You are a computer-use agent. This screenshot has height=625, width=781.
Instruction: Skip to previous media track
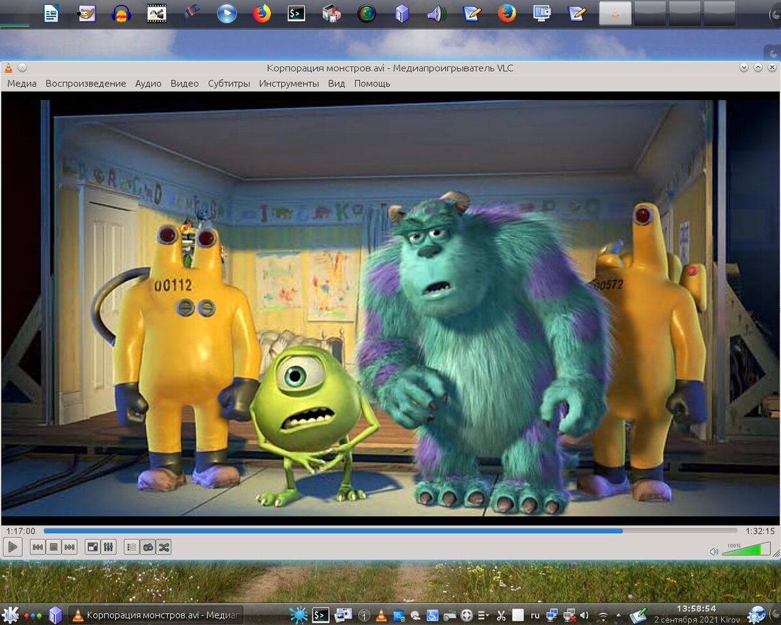(x=38, y=547)
